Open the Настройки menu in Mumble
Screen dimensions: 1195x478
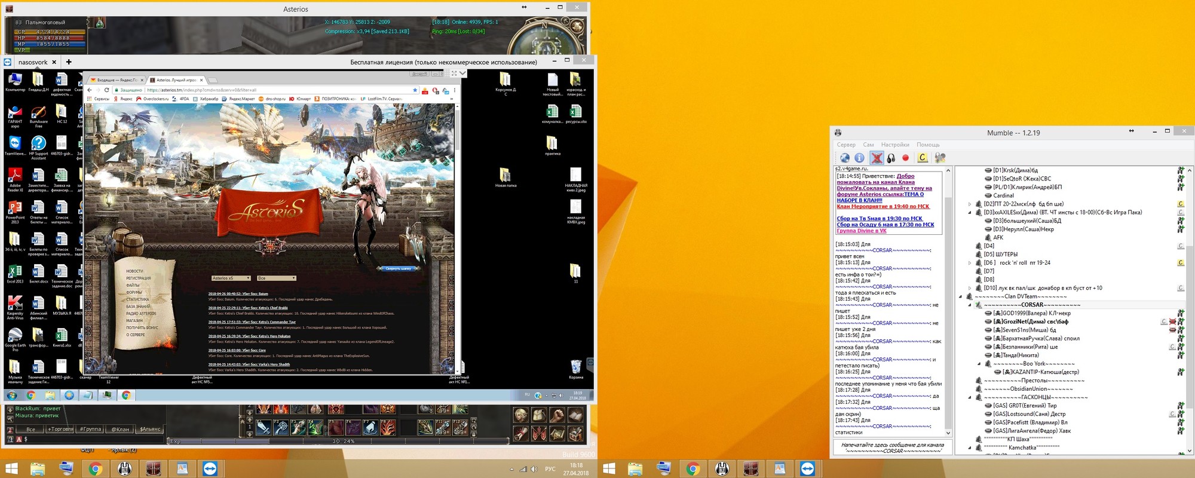(x=895, y=145)
